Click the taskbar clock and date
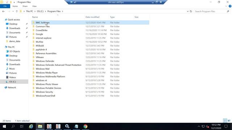Screen dimensions: 232x130 click(x=216, y=126)
